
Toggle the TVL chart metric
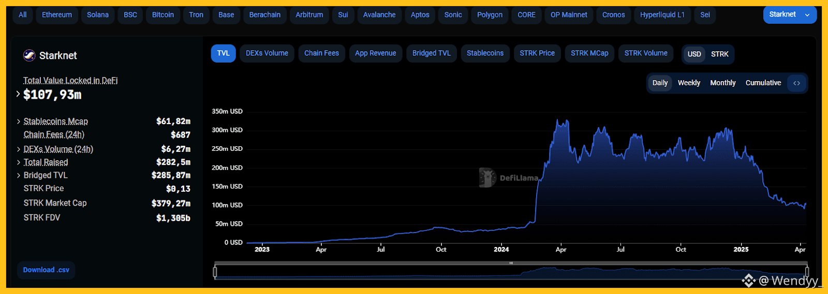click(x=223, y=53)
